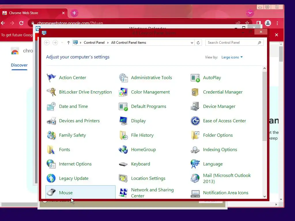
Task: Open Folder Options icon
Action: (x=195, y=135)
